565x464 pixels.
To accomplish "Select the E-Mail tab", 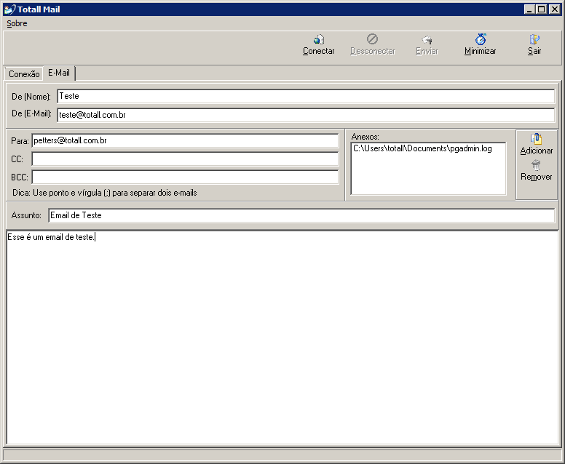I will (59, 73).
